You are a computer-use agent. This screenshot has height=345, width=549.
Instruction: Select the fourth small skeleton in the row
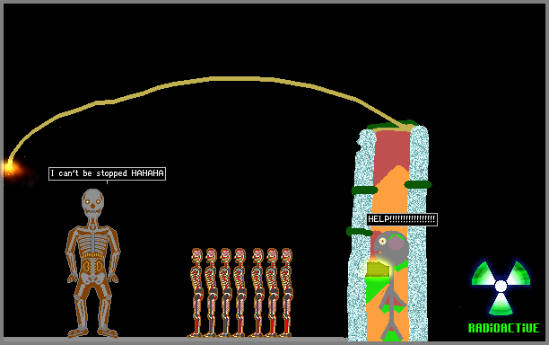point(240,293)
